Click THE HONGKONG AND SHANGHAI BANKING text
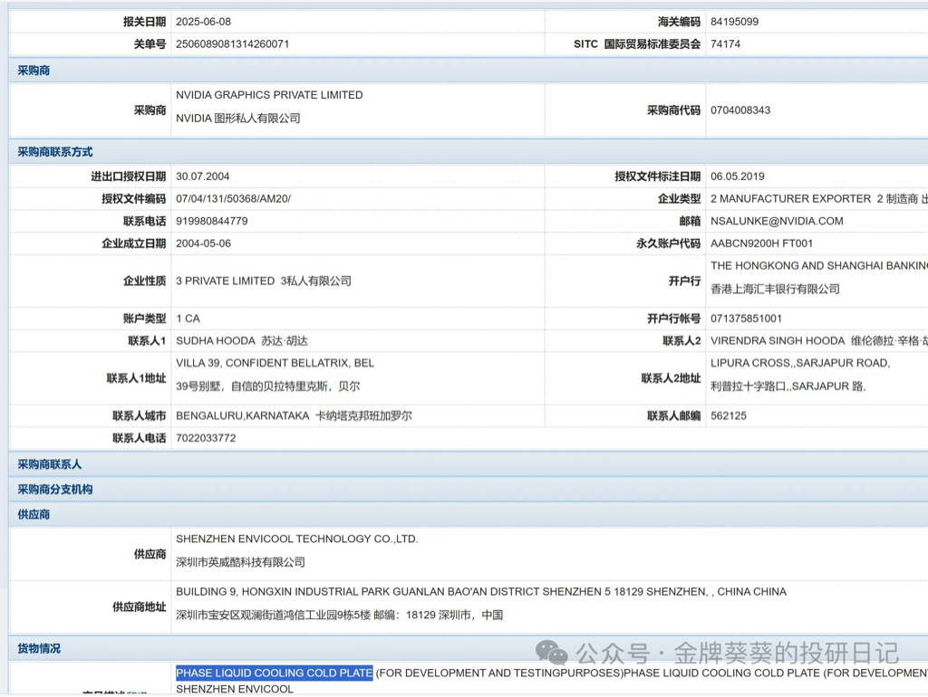The height and width of the screenshot is (697, 928). (x=818, y=265)
